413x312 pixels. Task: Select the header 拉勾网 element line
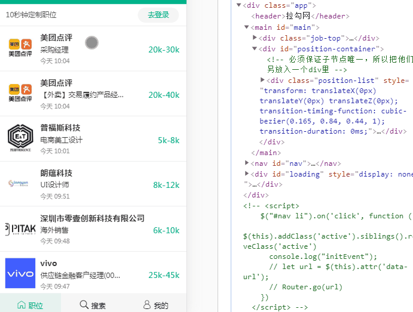(x=300, y=16)
